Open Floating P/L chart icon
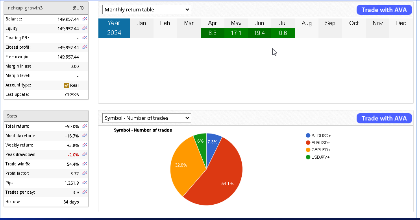The image size is (420, 220). click(84, 38)
